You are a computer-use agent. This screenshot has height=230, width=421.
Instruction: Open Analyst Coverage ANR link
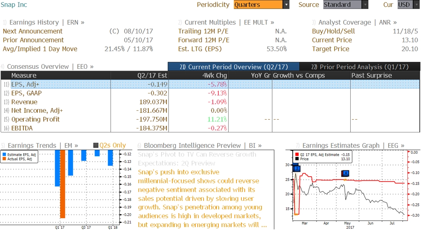[x=357, y=22]
